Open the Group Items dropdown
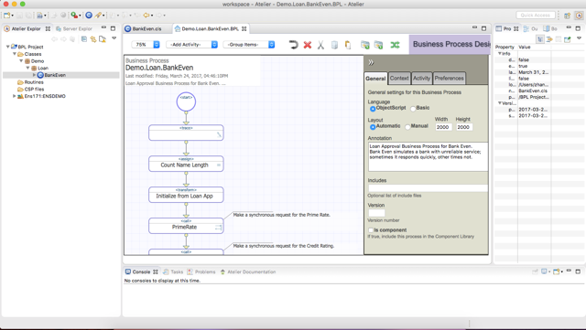586x330 pixels. click(249, 45)
